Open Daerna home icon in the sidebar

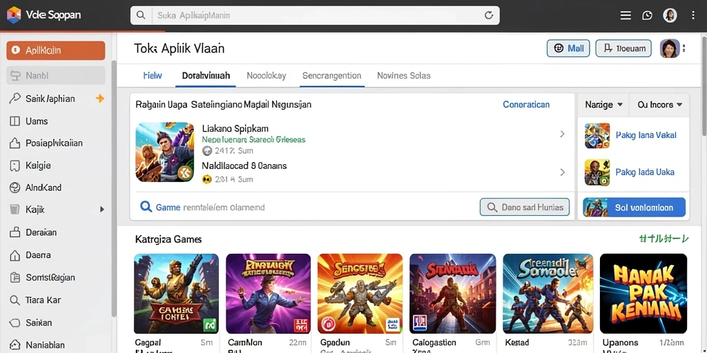tap(14, 255)
